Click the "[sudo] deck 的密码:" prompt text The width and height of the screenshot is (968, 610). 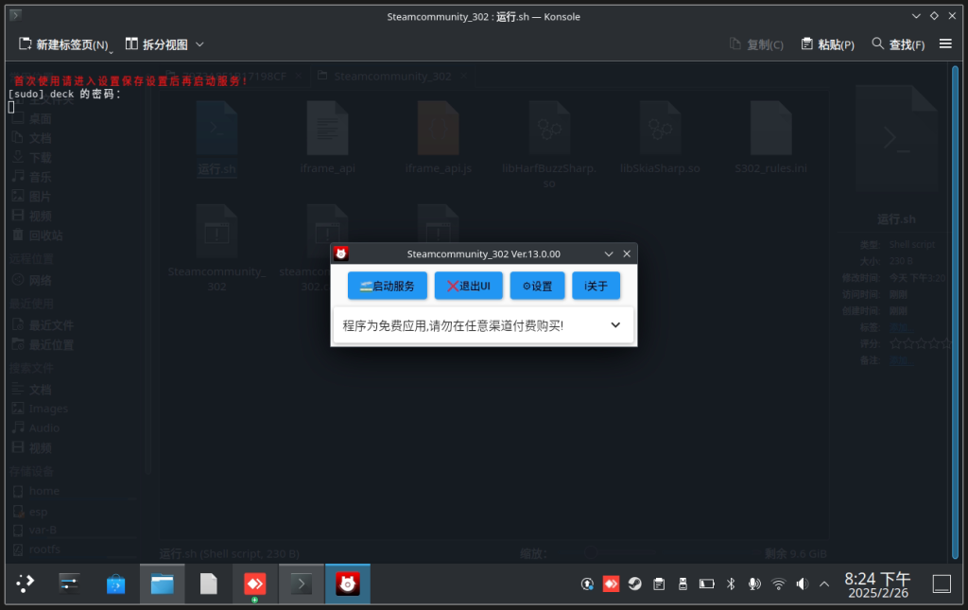point(64,94)
